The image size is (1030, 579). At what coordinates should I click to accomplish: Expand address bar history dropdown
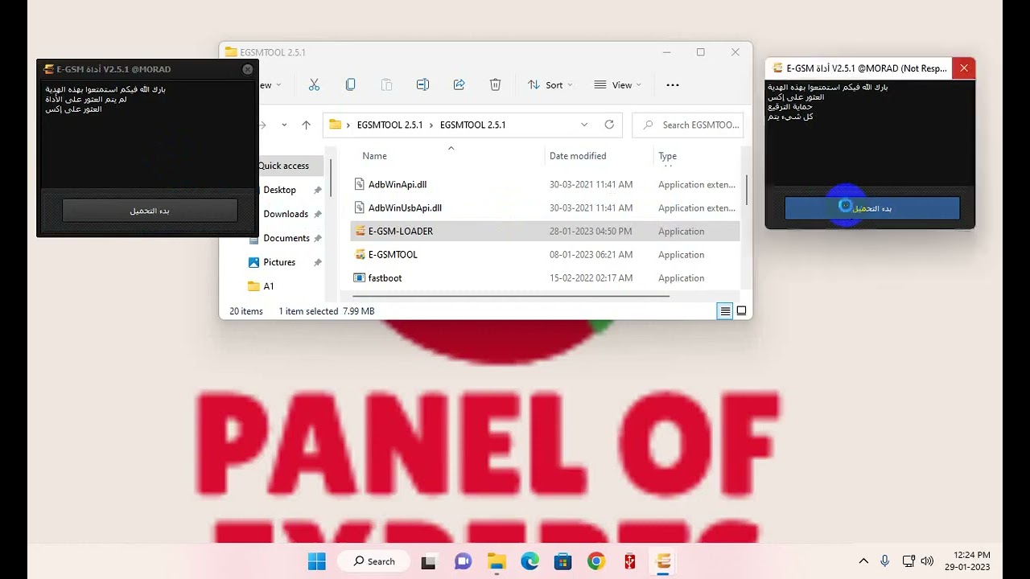click(x=584, y=125)
